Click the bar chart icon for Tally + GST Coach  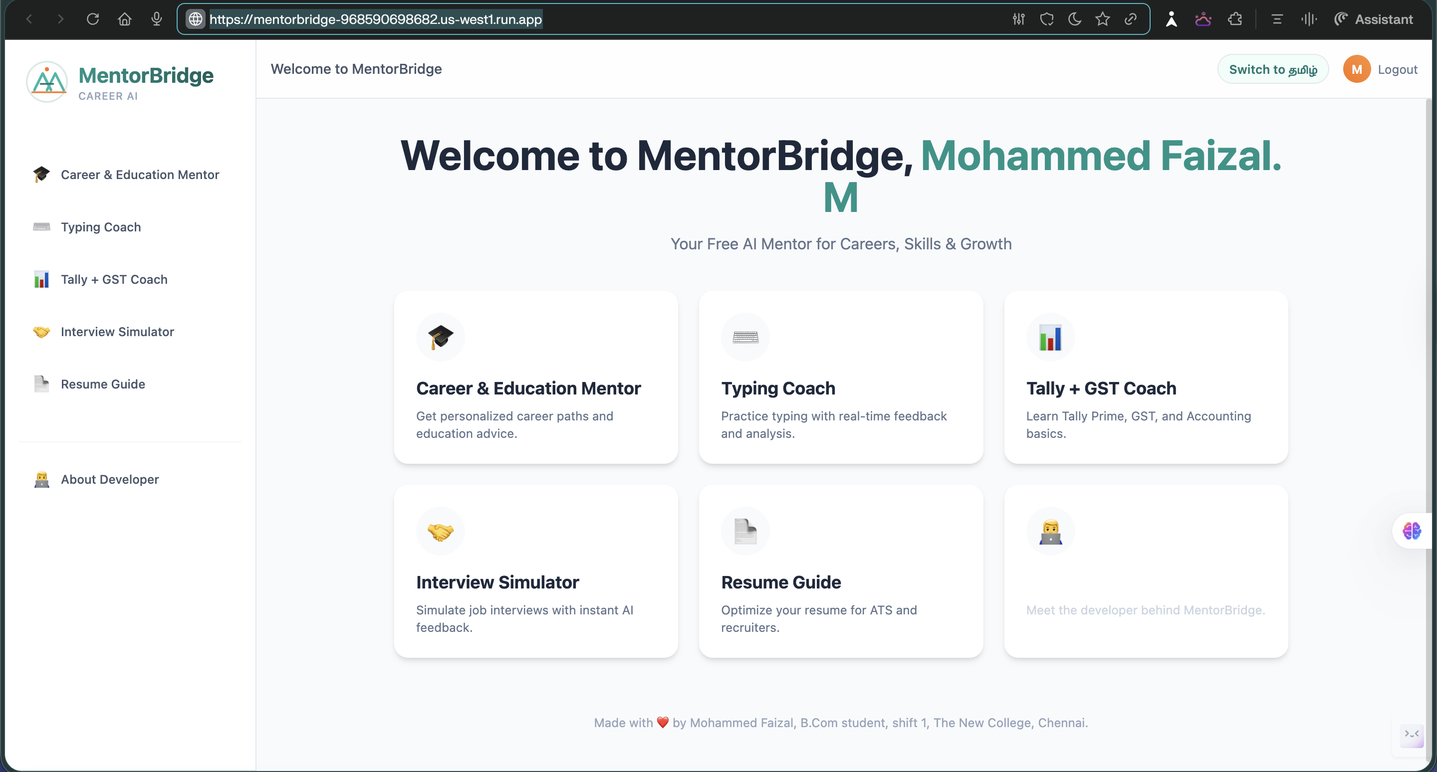point(1050,337)
